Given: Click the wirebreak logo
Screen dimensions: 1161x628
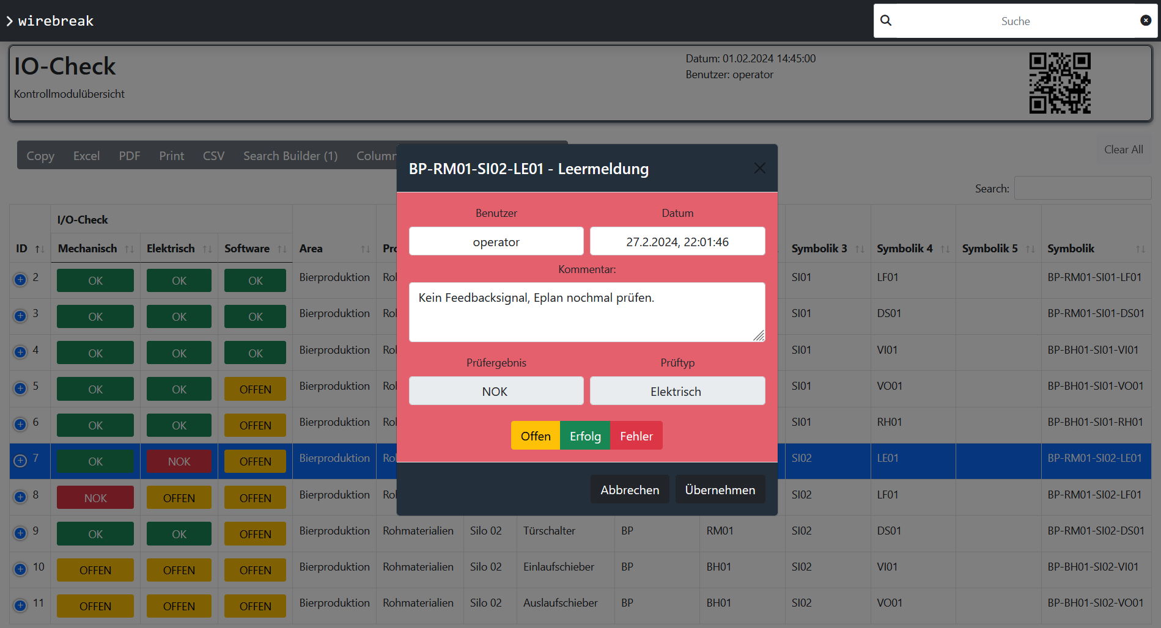Looking at the screenshot, I should coord(50,21).
